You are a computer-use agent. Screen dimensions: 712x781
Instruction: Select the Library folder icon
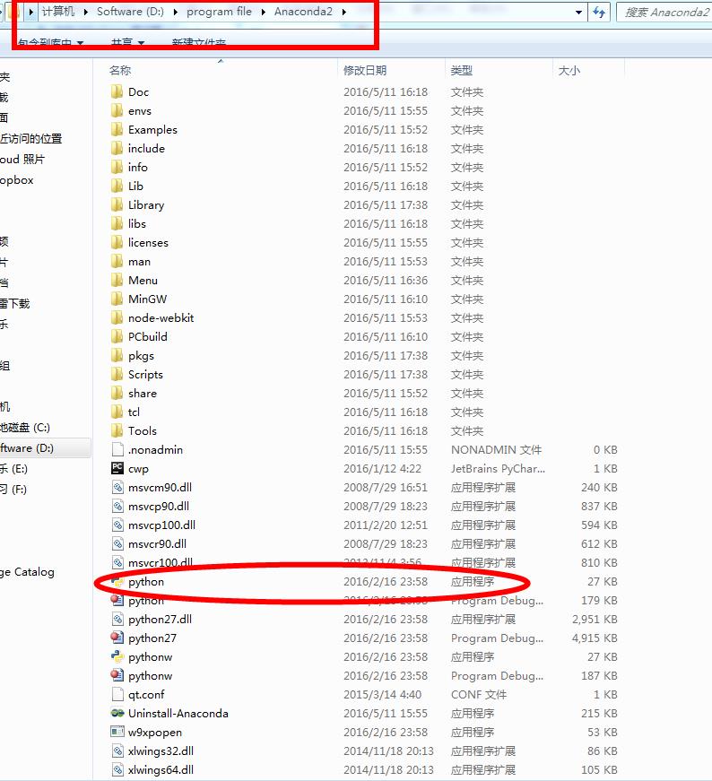(117, 204)
